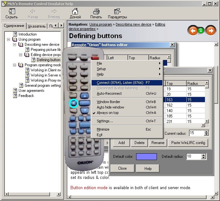Open the Introduction help topic icon
This screenshot has height=201, width=220.
15,34
